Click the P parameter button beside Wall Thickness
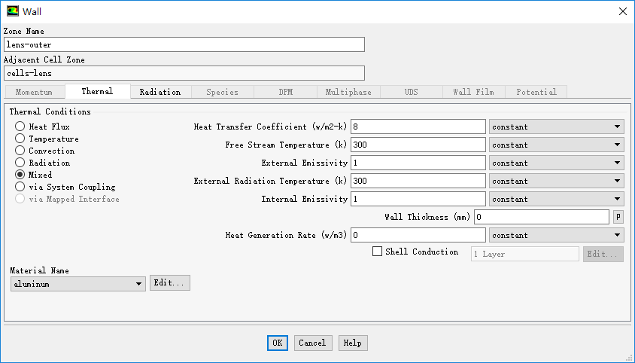635x363 pixels. point(618,217)
